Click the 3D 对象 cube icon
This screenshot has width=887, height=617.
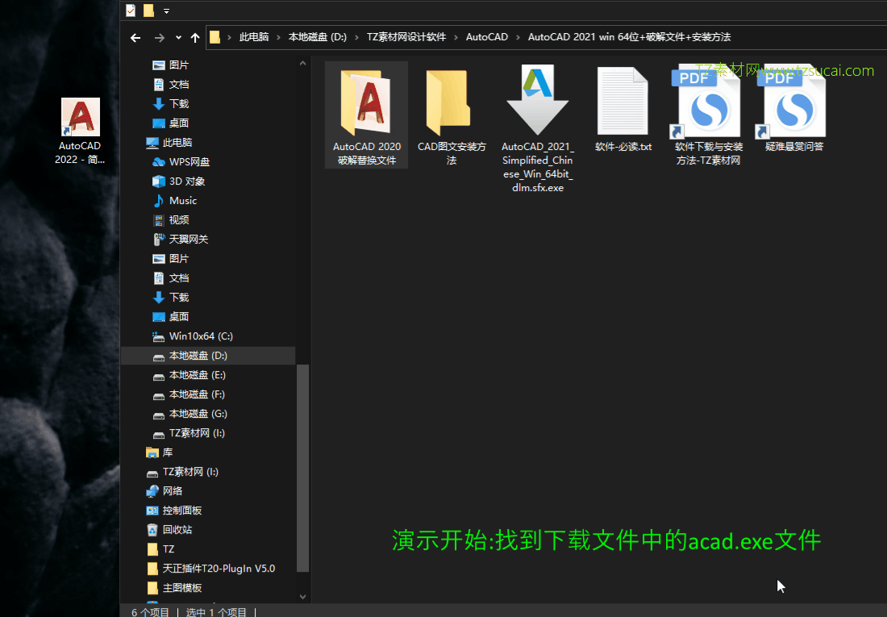click(x=159, y=181)
